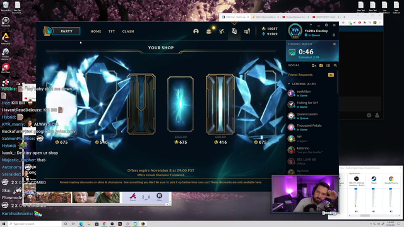The height and width of the screenshot is (227, 404).
Task: Open the notifications bell icon
Action: (x=334, y=35)
